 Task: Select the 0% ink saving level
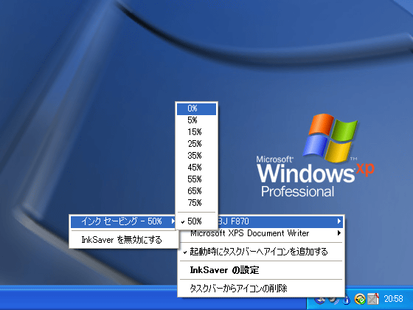(x=196, y=108)
